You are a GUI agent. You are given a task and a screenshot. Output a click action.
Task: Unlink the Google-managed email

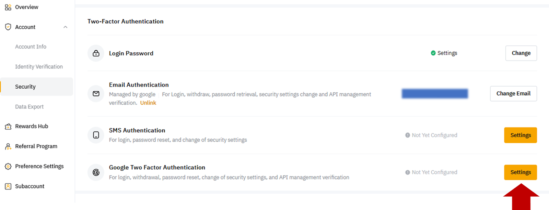(148, 103)
